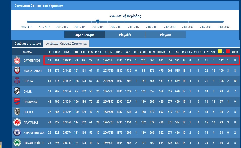241x148 pixels.
Task: Click Skoda Xanthi goals-per-shot value 0.1425
Action: pyautogui.click(x=67, y=71)
